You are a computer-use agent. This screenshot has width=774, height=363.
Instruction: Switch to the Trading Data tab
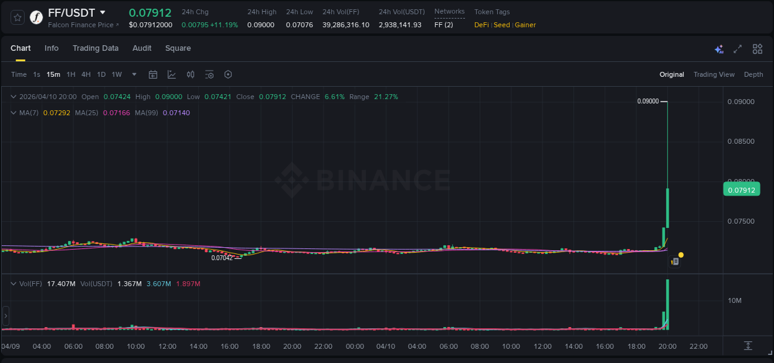pyautogui.click(x=95, y=48)
